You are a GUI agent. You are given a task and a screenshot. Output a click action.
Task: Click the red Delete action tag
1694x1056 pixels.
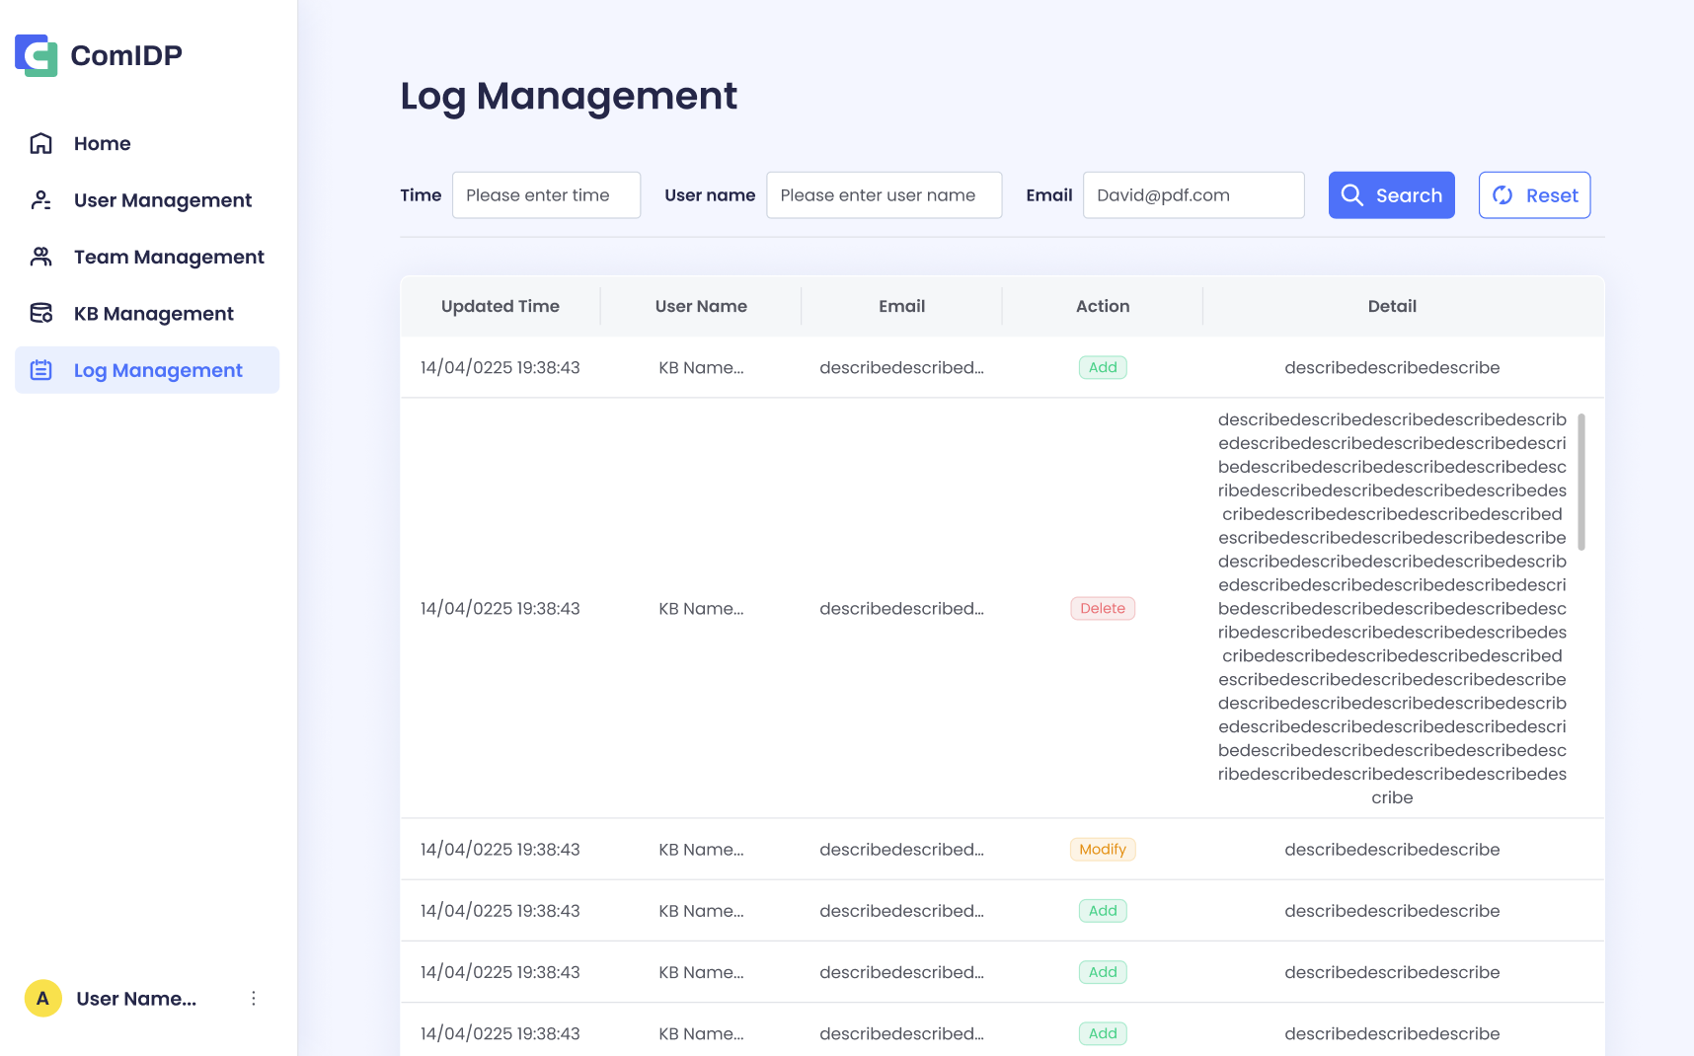click(x=1103, y=608)
